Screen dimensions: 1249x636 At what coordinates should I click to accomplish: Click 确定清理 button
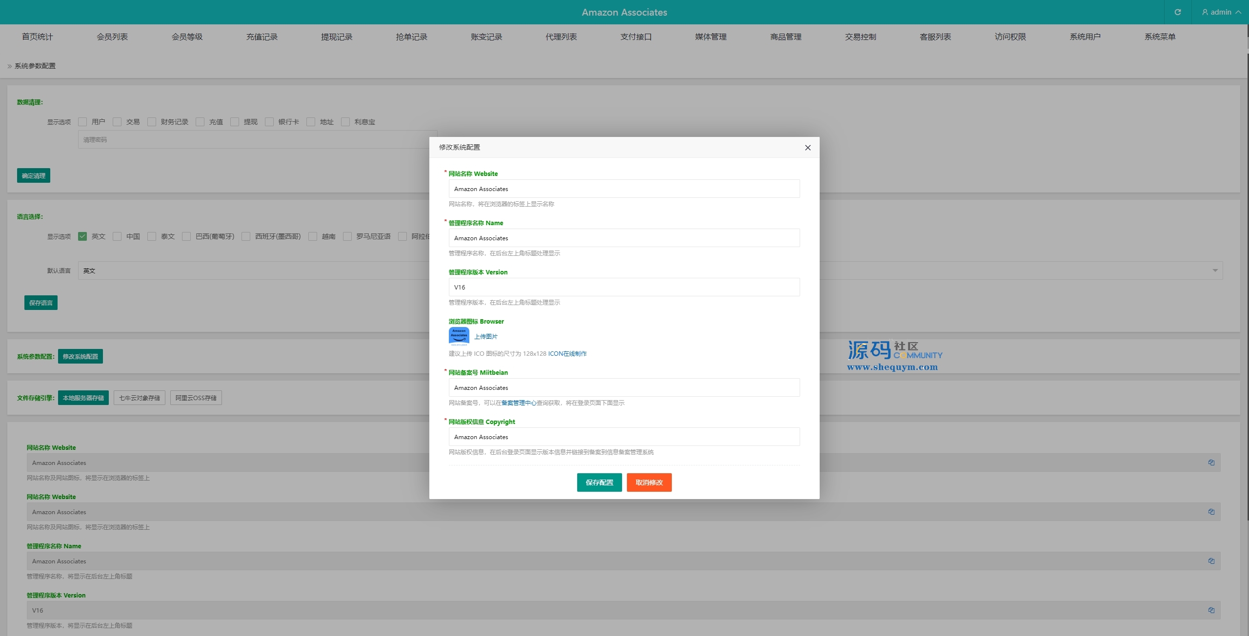pyautogui.click(x=34, y=176)
